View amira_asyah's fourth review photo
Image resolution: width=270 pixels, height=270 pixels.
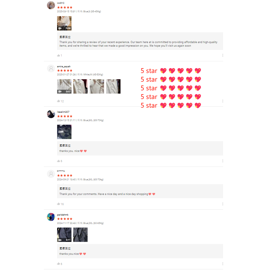pyautogui.click(x=113, y=86)
